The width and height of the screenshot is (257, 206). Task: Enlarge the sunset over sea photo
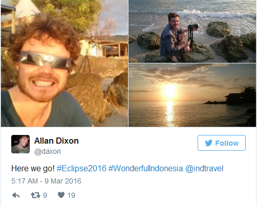coord(192,95)
